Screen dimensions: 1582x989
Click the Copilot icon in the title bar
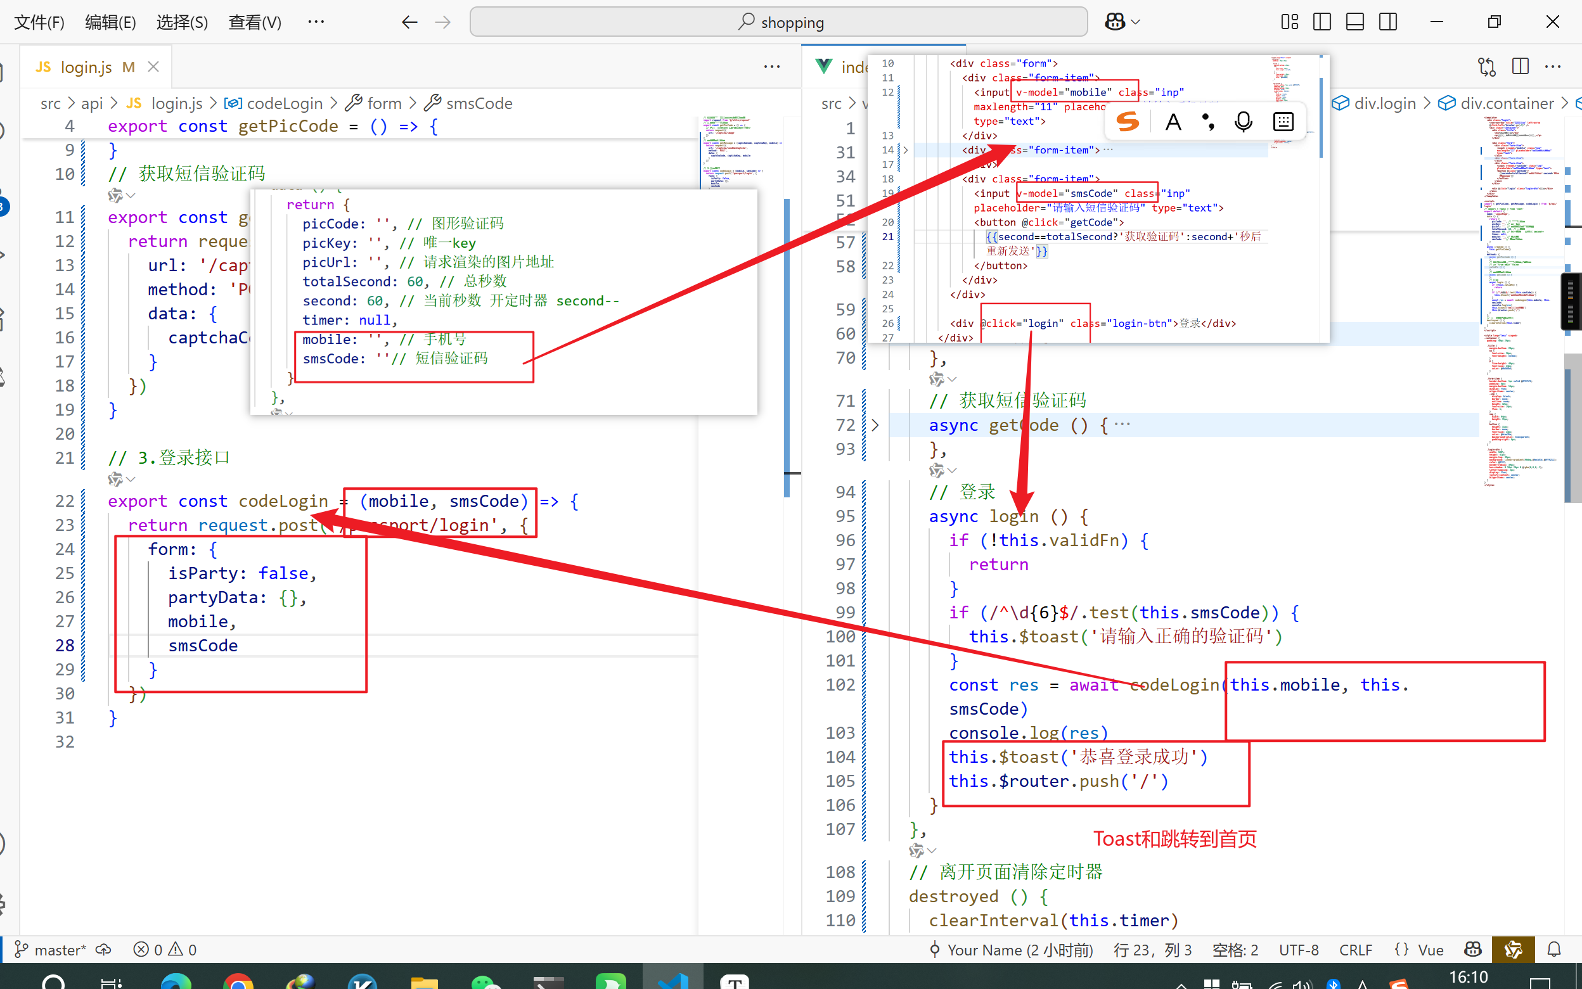pyautogui.click(x=1114, y=22)
